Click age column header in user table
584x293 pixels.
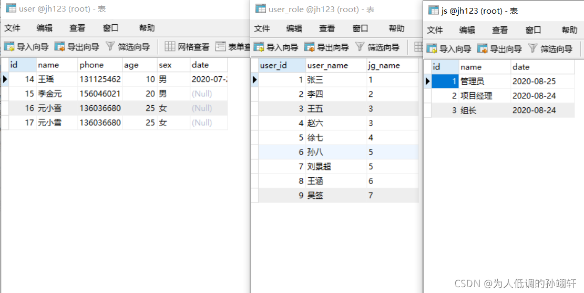(140, 65)
